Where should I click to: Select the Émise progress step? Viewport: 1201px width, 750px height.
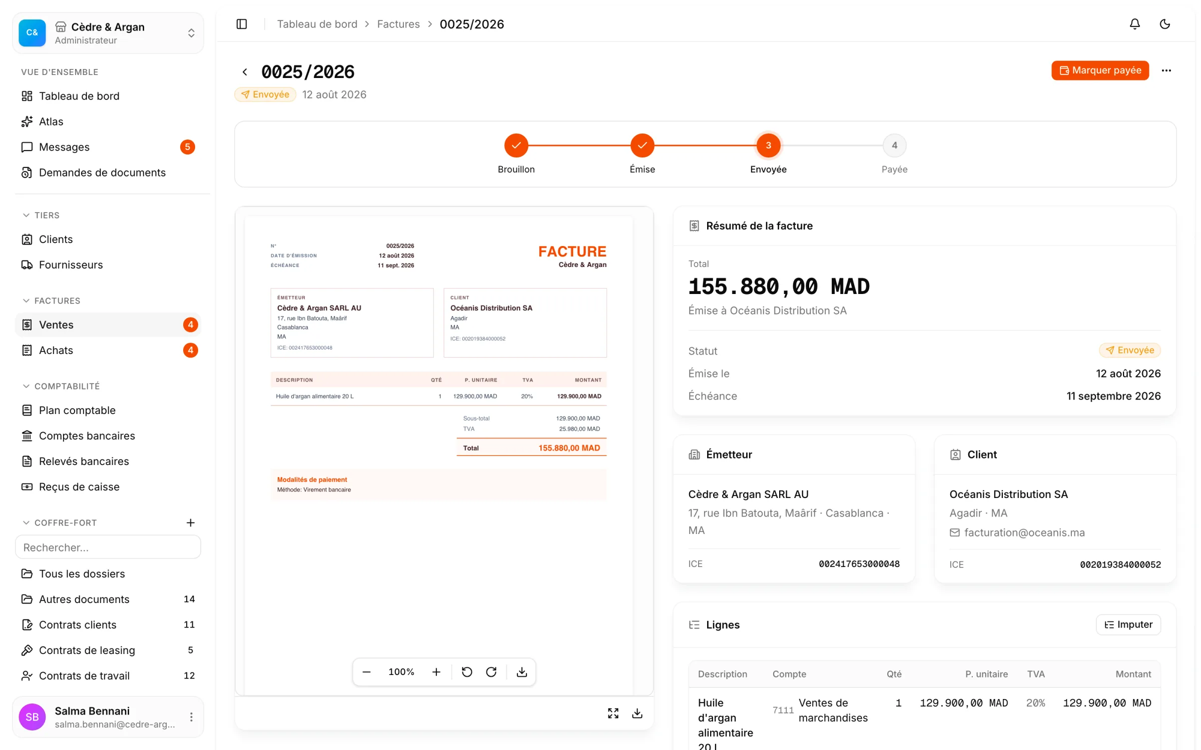[x=642, y=146]
